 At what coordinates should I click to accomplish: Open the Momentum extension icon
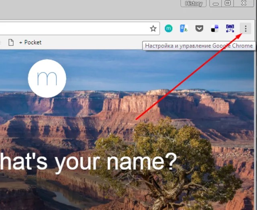point(169,29)
